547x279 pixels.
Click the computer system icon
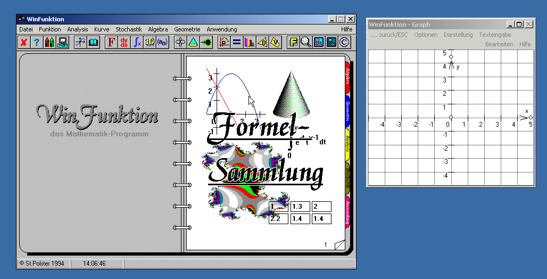pos(62,42)
